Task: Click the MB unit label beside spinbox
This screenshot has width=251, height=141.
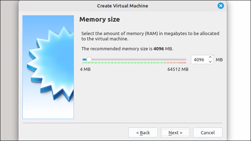Action: pyautogui.click(x=219, y=60)
